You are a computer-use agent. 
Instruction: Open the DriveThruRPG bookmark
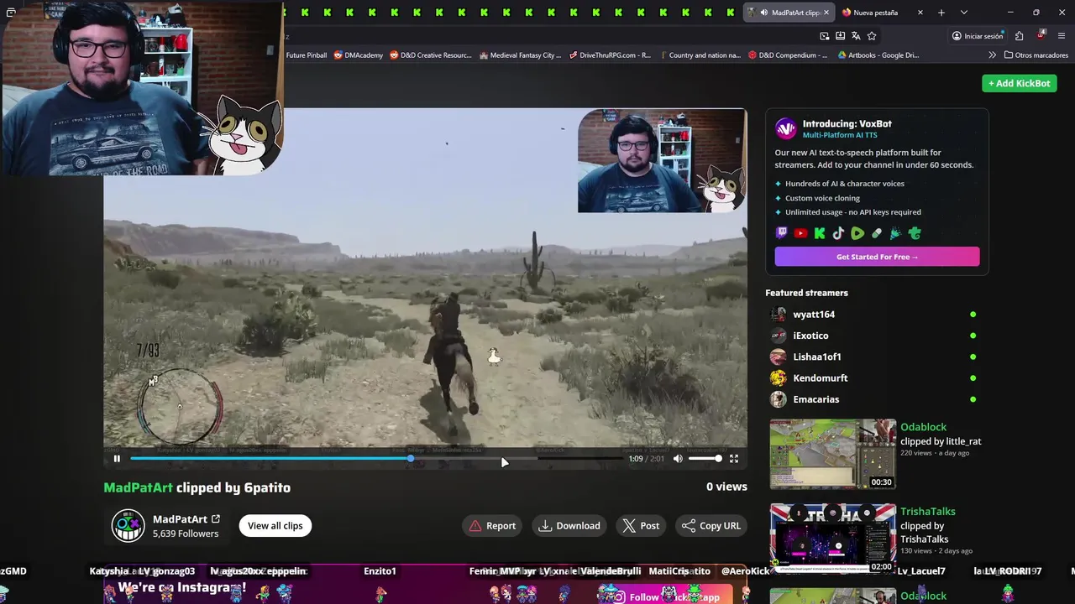coord(610,55)
